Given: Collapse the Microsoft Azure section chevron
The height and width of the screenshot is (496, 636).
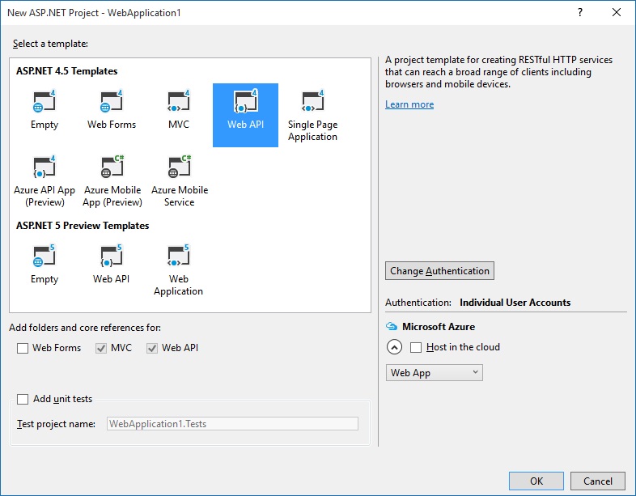Looking at the screenshot, I should point(394,347).
